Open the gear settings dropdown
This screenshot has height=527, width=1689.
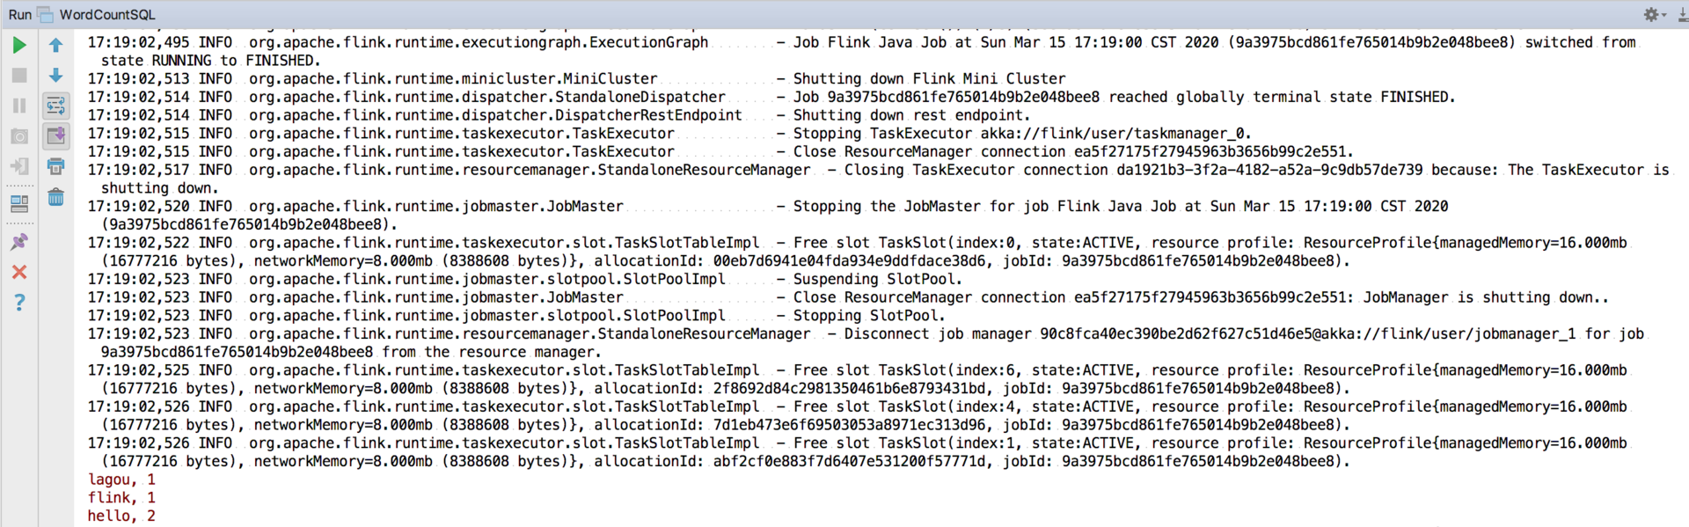pos(1653,14)
